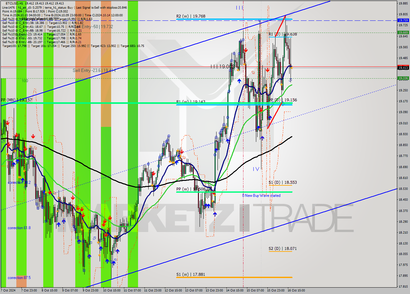Select the S1 (D) | 18.553 support label
The width and height of the screenshot is (410, 294).
click(283, 182)
